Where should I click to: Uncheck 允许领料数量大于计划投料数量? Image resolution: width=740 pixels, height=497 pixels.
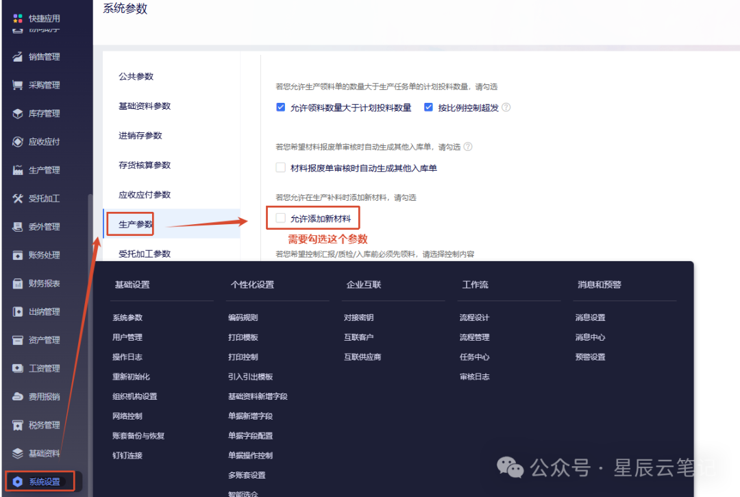(x=281, y=107)
